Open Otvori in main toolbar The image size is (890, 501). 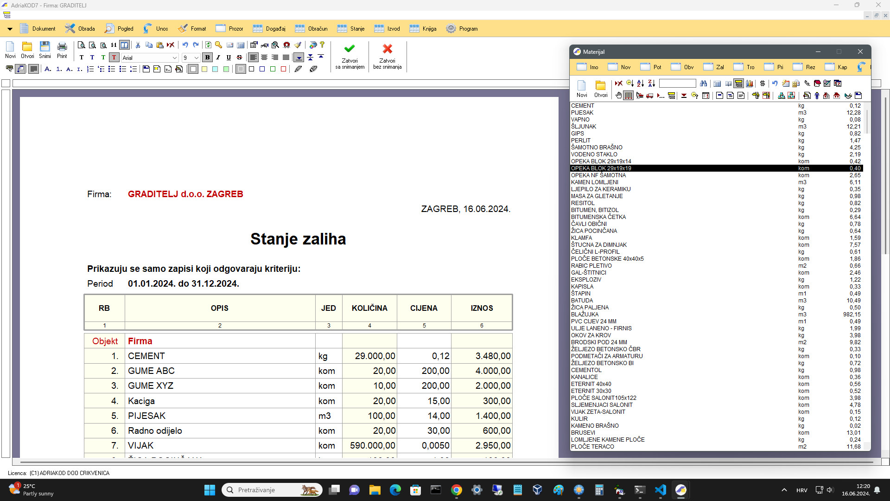coord(27,50)
